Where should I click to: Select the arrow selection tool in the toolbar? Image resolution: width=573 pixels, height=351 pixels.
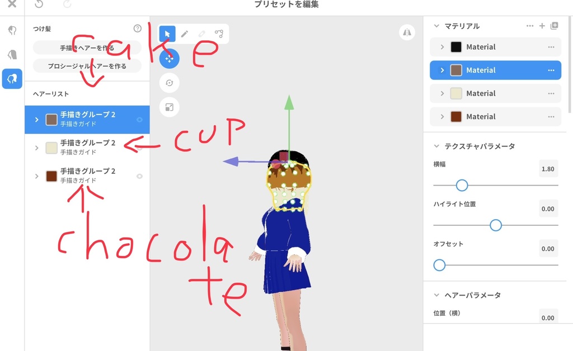pyautogui.click(x=167, y=34)
